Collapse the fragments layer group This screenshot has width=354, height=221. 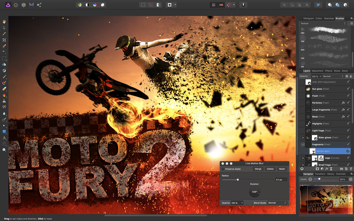pos(303,145)
